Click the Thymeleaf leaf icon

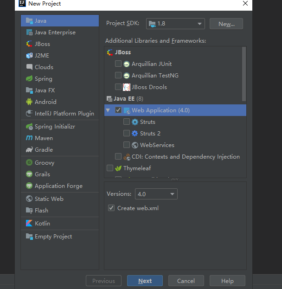pyautogui.click(x=118, y=168)
